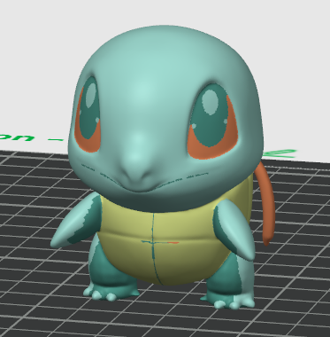The height and width of the screenshot is (337, 330).
Task: Click the orange tail of the model
Action: [266, 205]
